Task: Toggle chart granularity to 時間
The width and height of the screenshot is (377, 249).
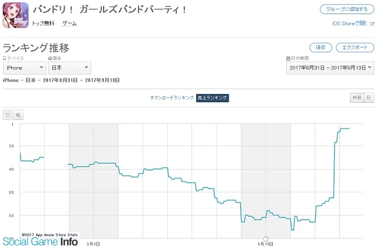Action: coord(357,97)
